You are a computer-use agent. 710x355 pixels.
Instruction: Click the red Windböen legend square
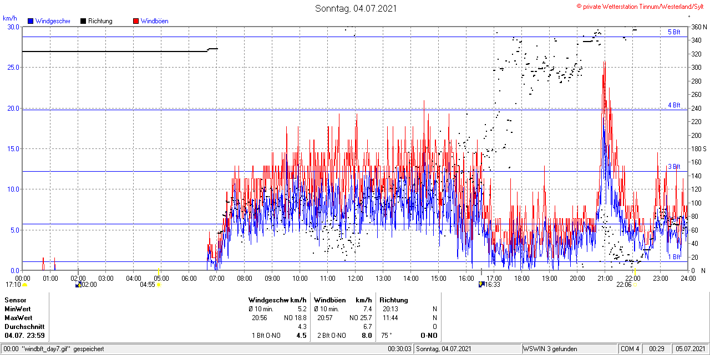136,21
